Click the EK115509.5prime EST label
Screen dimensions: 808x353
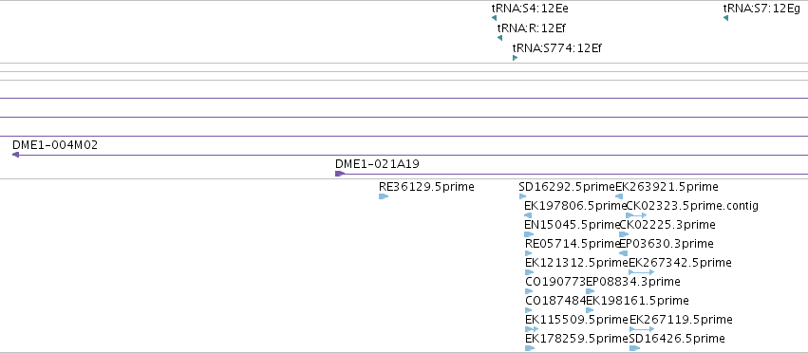tap(576, 320)
